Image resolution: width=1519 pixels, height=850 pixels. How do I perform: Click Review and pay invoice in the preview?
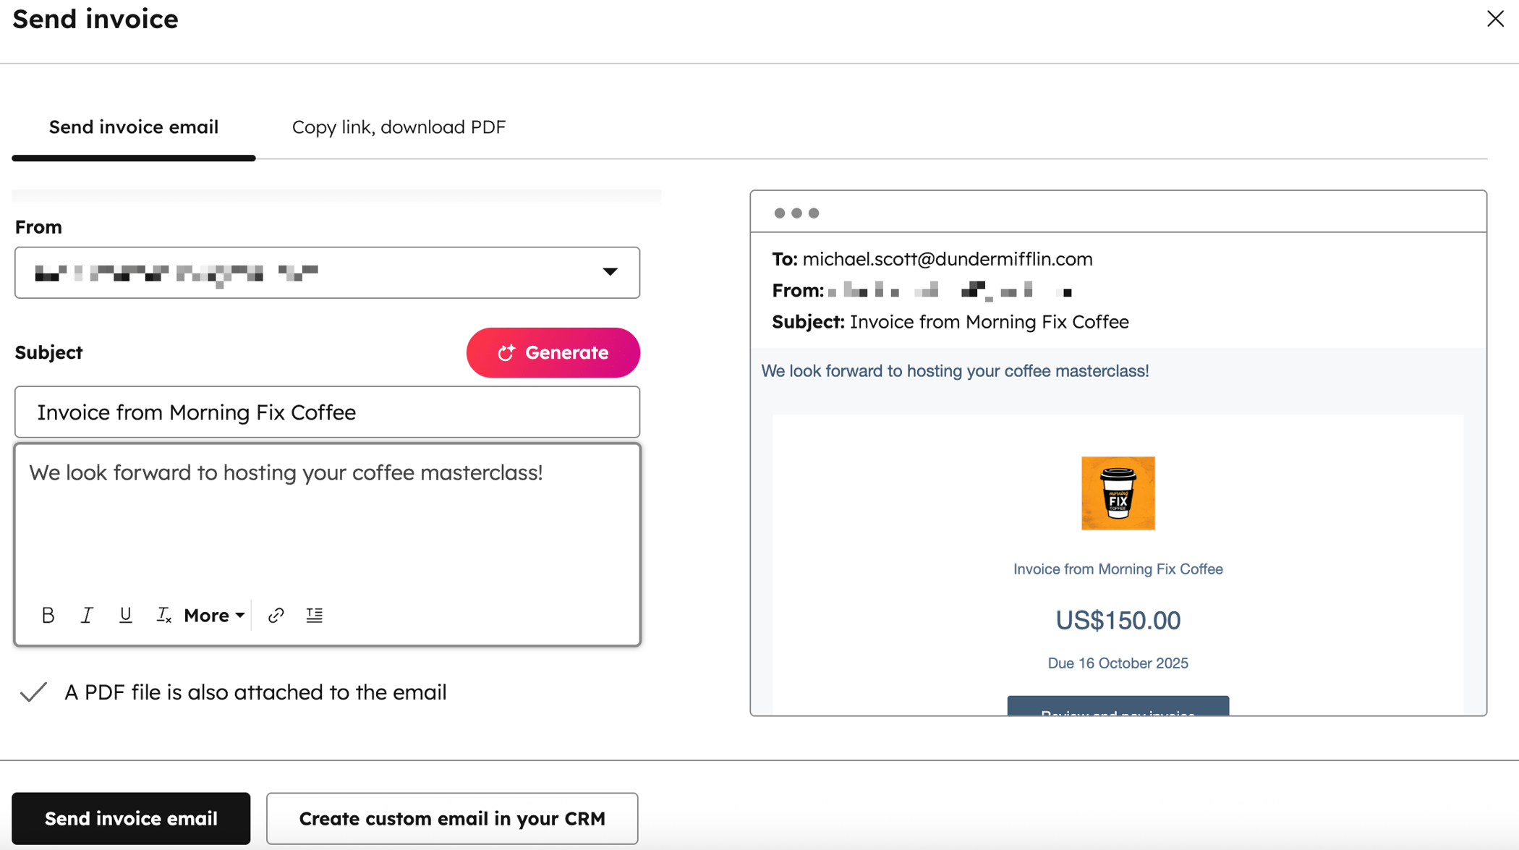[x=1118, y=713]
